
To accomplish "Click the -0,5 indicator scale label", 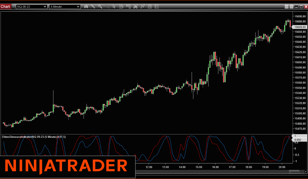I will coord(297,155).
